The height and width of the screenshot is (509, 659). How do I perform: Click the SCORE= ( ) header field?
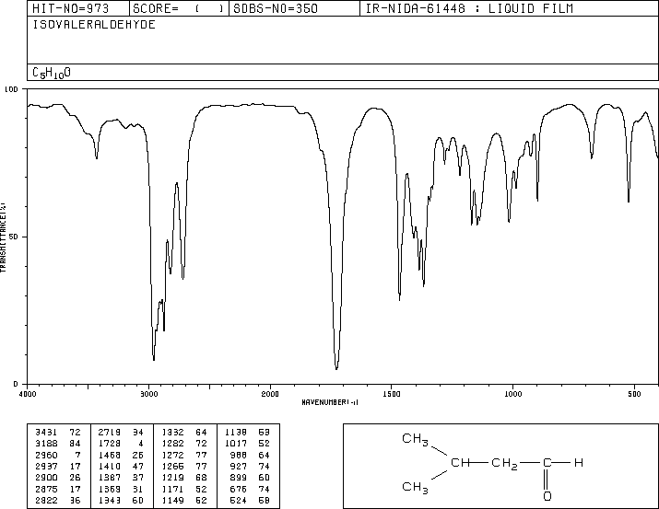pyautogui.click(x=179, y=8)
